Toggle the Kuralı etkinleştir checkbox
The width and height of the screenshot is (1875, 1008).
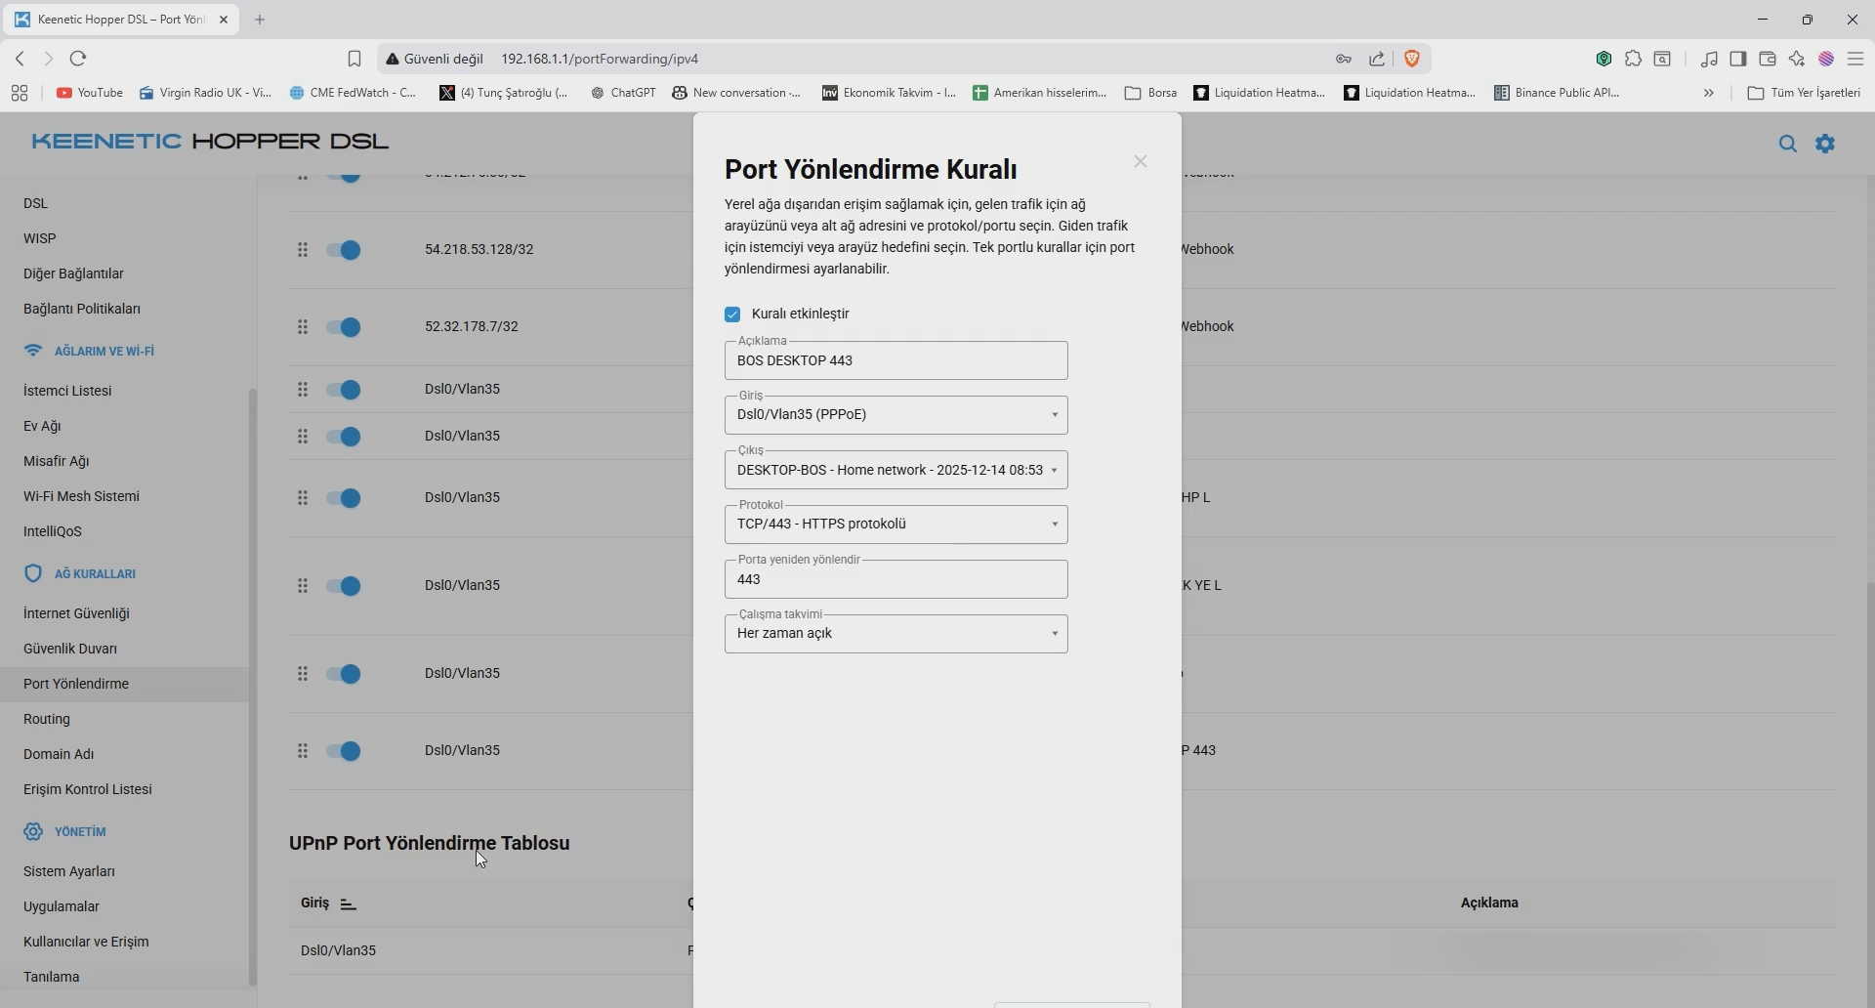732,315
